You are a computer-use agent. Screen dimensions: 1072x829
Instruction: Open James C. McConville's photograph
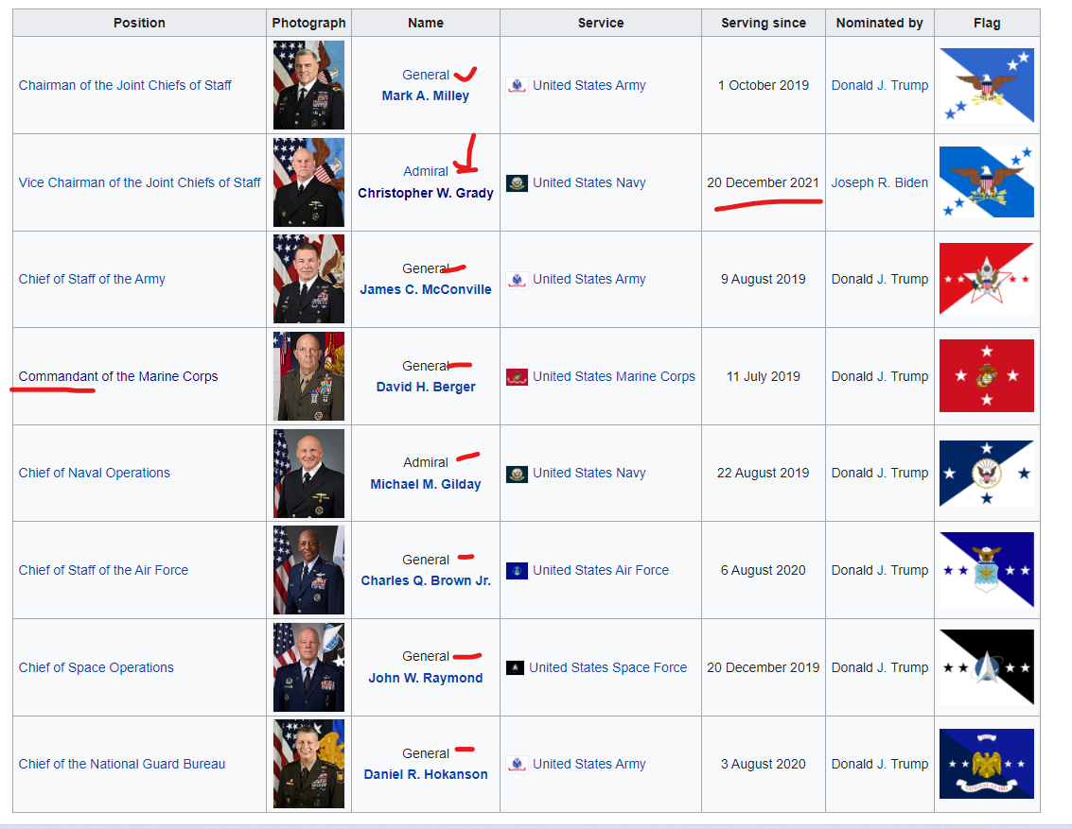click(x=309, y=279)
